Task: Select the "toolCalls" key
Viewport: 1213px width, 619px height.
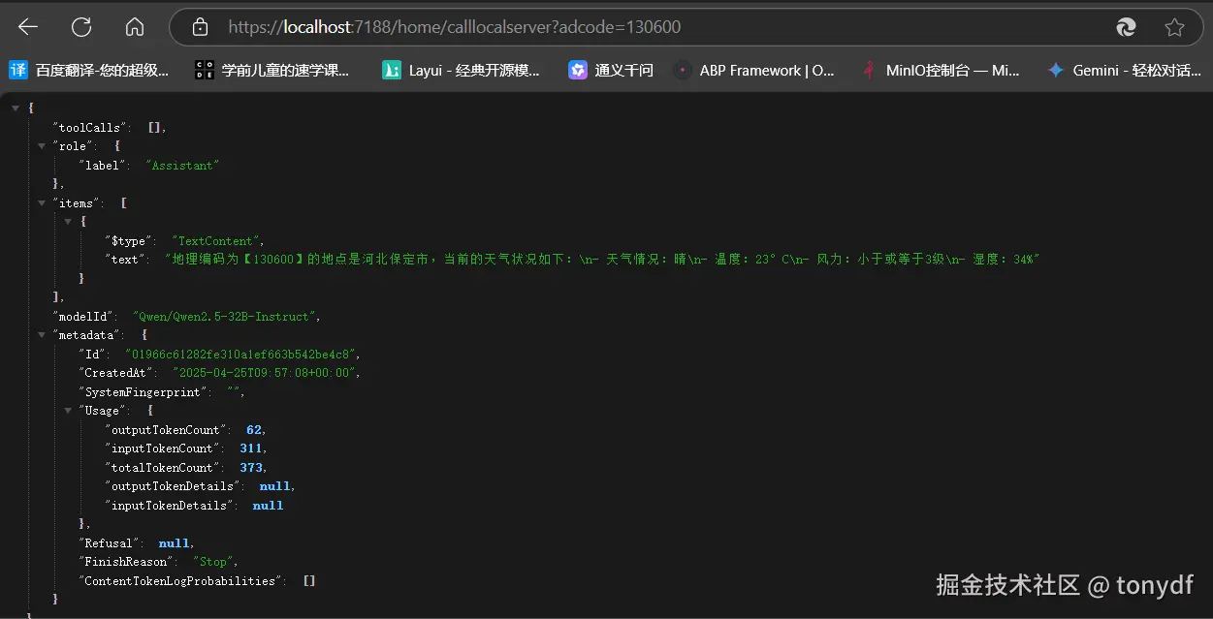Action: [89, 127]
